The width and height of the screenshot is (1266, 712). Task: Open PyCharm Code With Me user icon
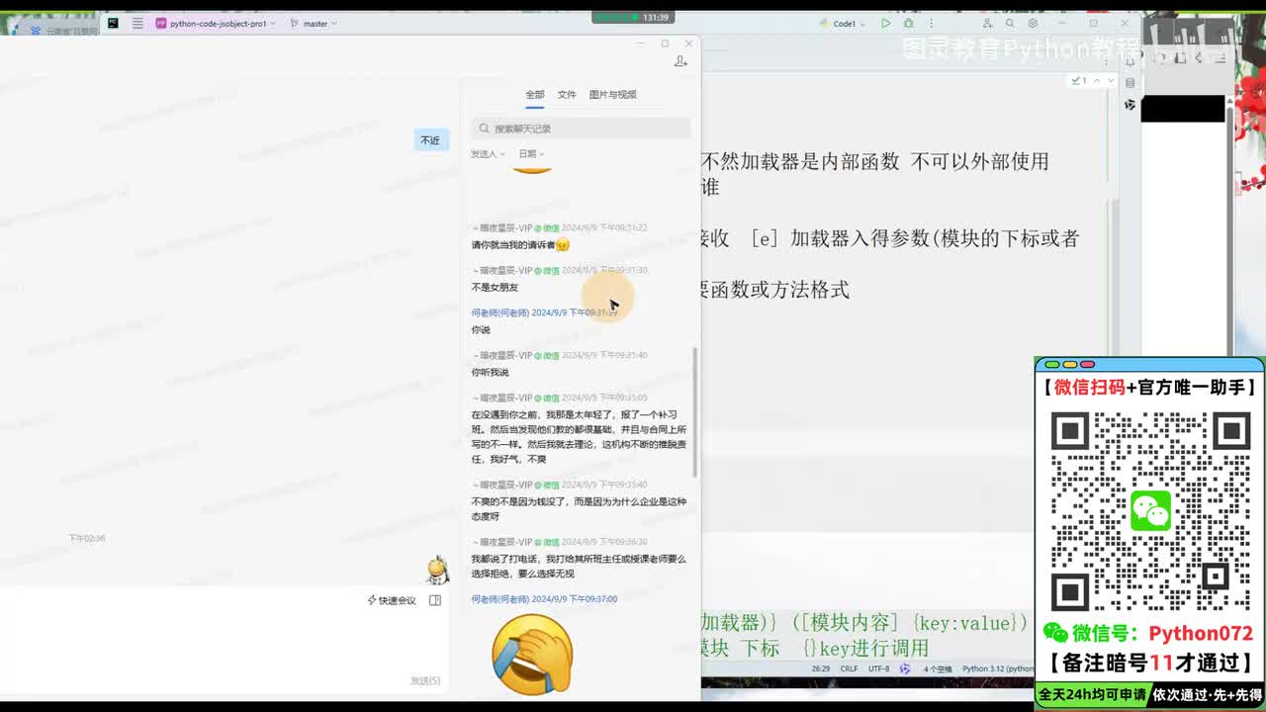(987, 23)
